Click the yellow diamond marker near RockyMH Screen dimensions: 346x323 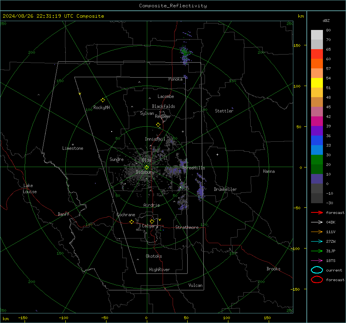click(x=103, y=100)
